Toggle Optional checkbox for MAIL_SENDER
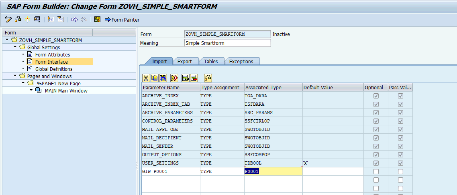 376,146
